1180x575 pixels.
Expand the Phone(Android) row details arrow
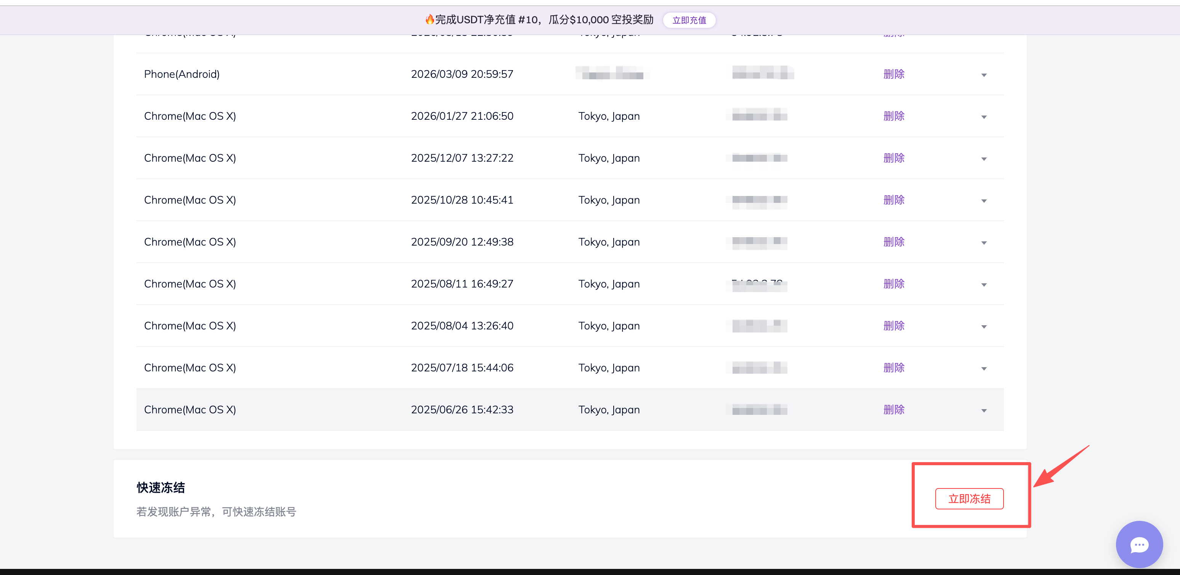(x=983, y=75)
